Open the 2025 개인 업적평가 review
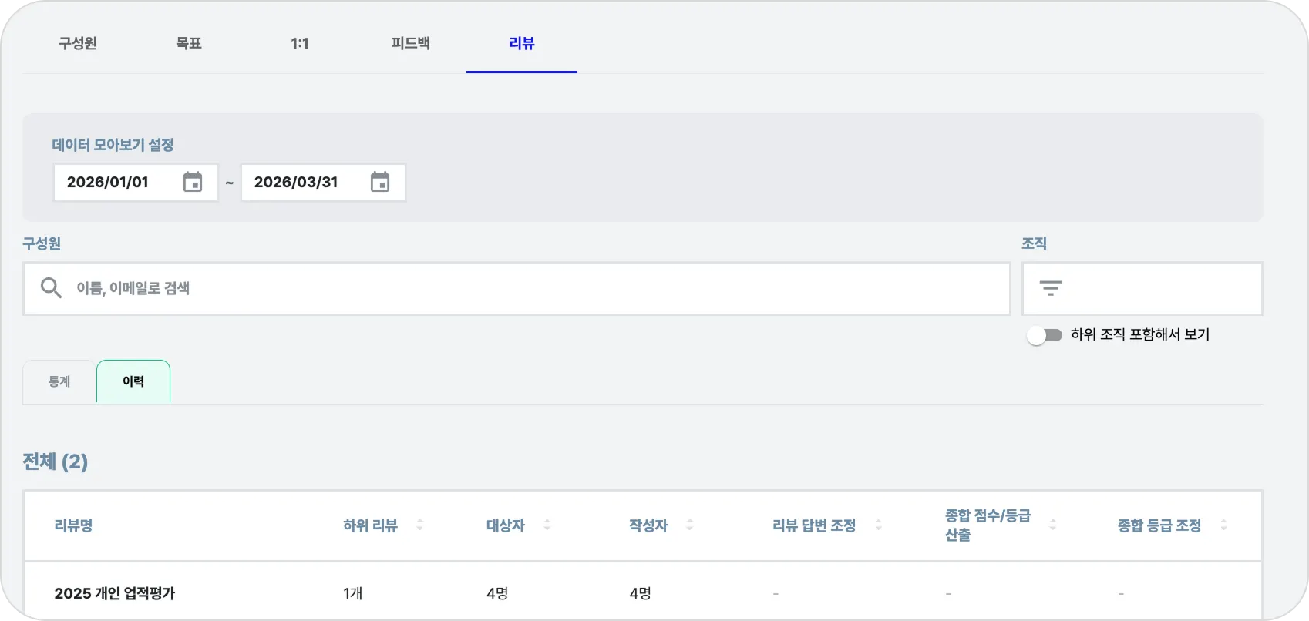The width and height of the screenshot is (1309, 621). point(115,593)
